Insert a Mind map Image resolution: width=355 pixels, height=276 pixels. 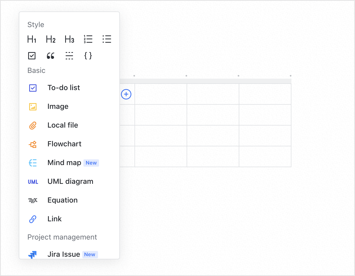coord(64,163)
